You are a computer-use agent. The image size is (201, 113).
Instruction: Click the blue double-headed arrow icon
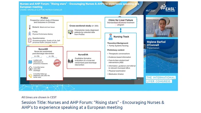[x=121, y=30]
